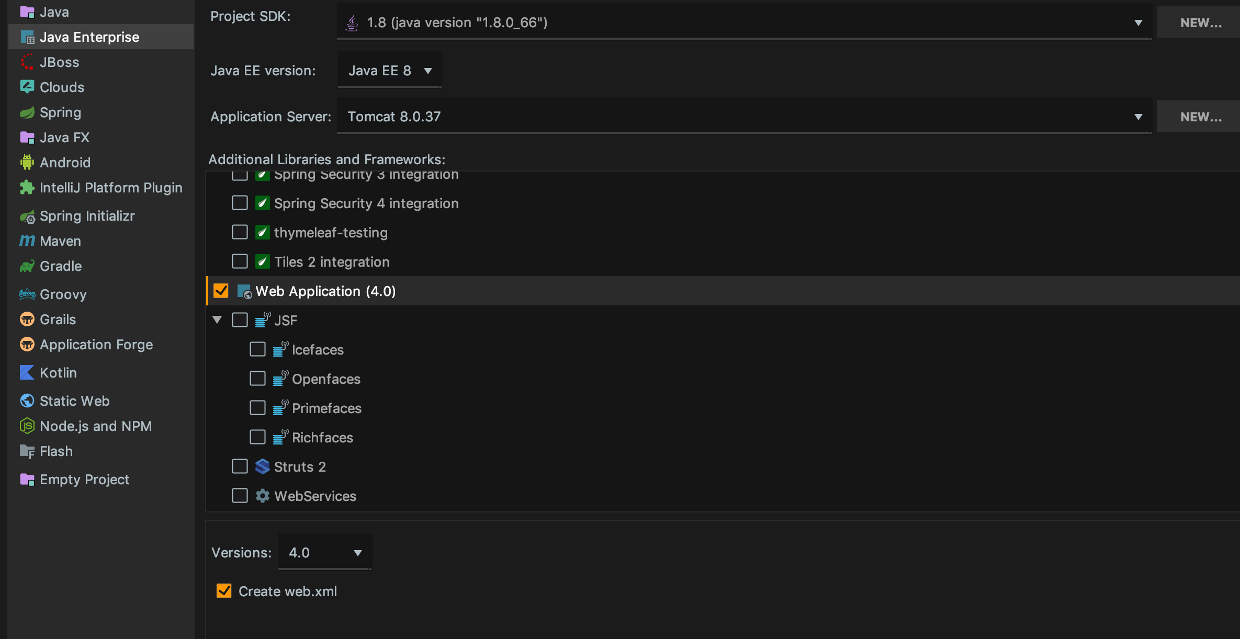
Task: Click the Kotlin K icon
Action: click(x=27, y=372)
